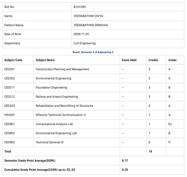Select the student name VEERABATHINI DIVYA
The height and width of the screenshot is (177, 187).
click(x=88, y=16)
